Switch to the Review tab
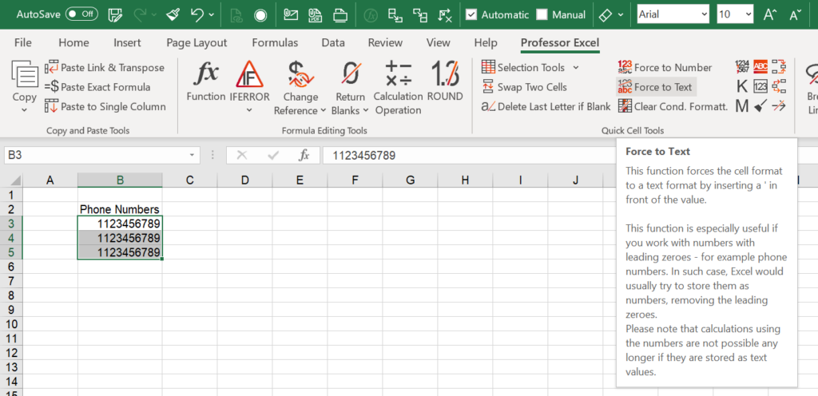The width and height of the screenshot is (818, 396). click(385, 43)
